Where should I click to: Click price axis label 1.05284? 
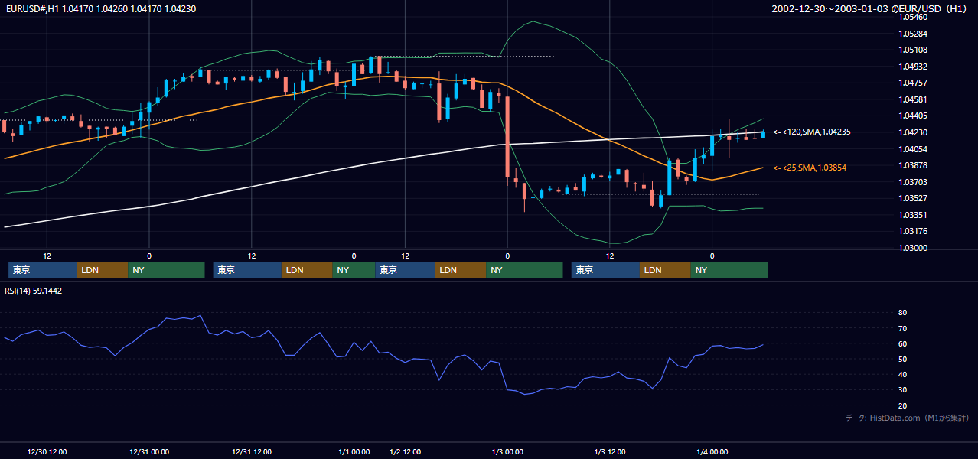pyautogui.click(x=913, y=34)
